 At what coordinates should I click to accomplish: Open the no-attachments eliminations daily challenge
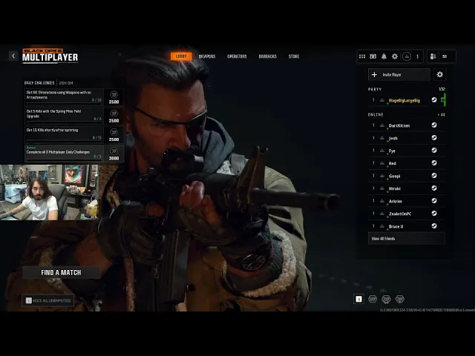pyautogui.click(x=74, y=97)
